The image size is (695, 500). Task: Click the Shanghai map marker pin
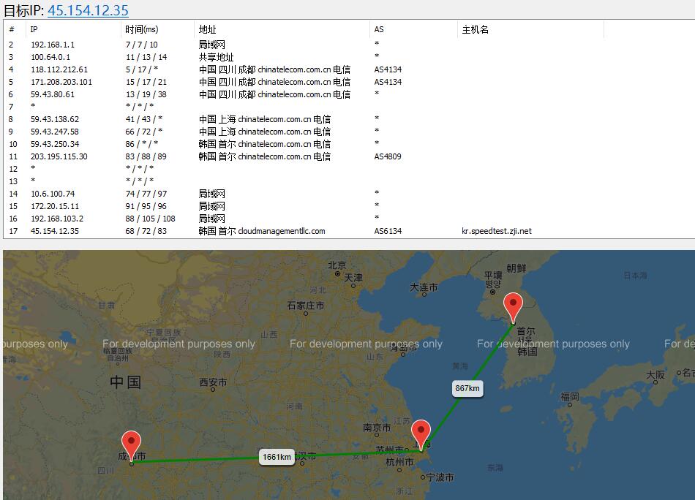pyautogui.click(x=421, y=435)
